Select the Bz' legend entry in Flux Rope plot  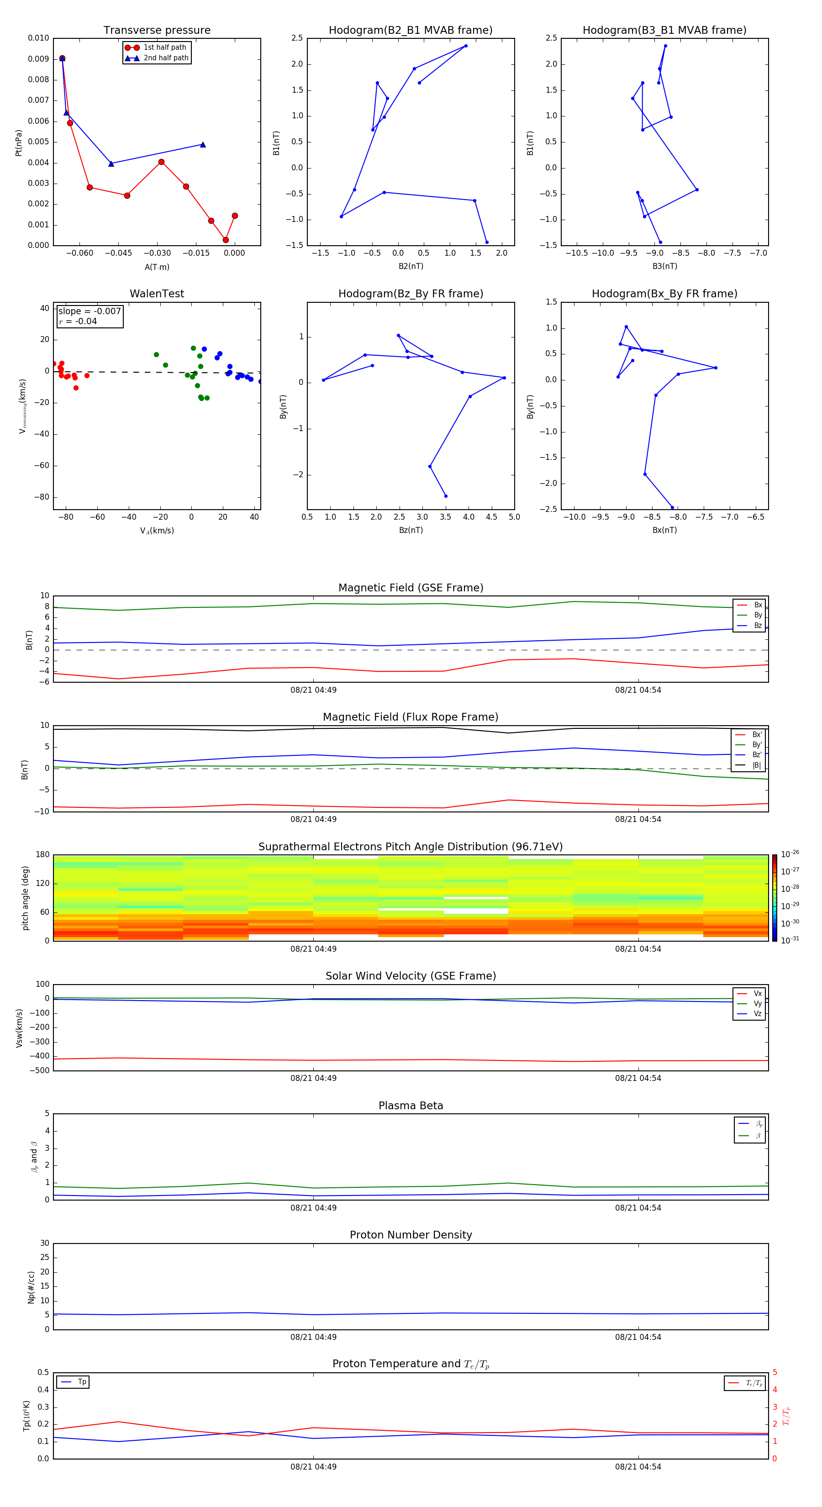pyautogui.click(x=749, y=755)
